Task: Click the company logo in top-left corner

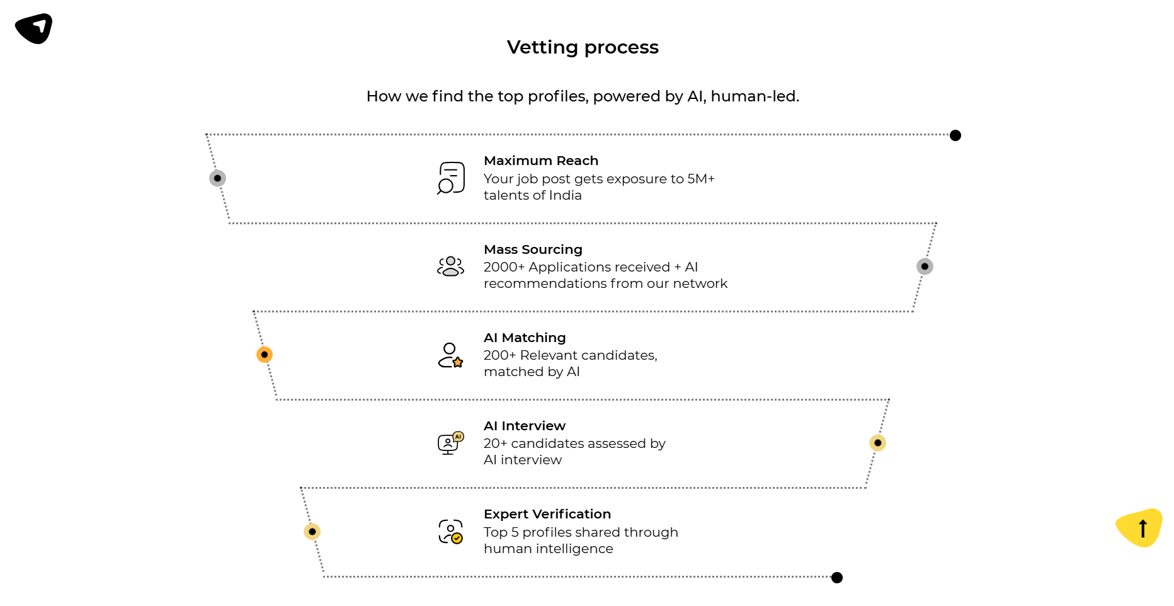Action: (32, 27)
